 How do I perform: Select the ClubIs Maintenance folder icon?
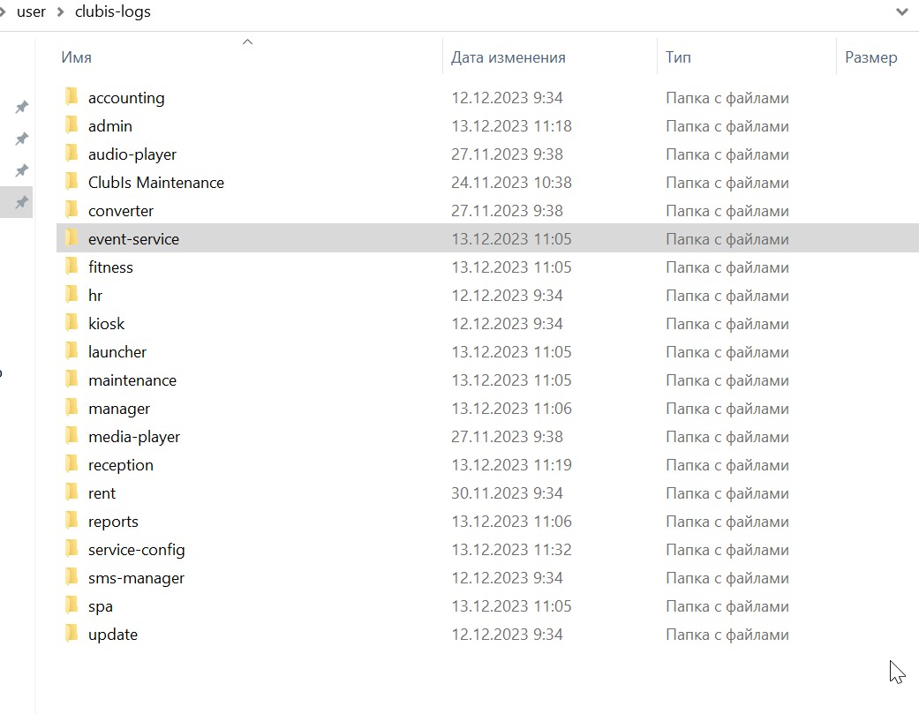[72, 182]
